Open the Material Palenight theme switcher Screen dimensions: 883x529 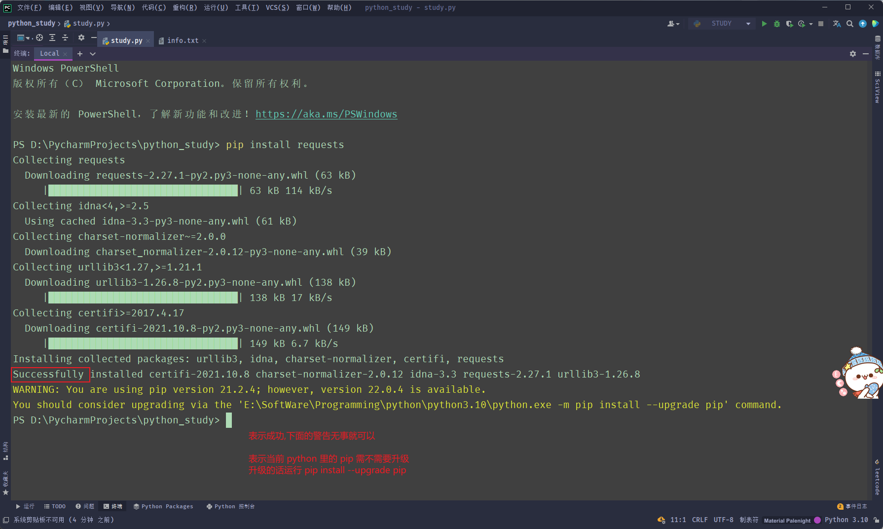[x=792, y=520]
